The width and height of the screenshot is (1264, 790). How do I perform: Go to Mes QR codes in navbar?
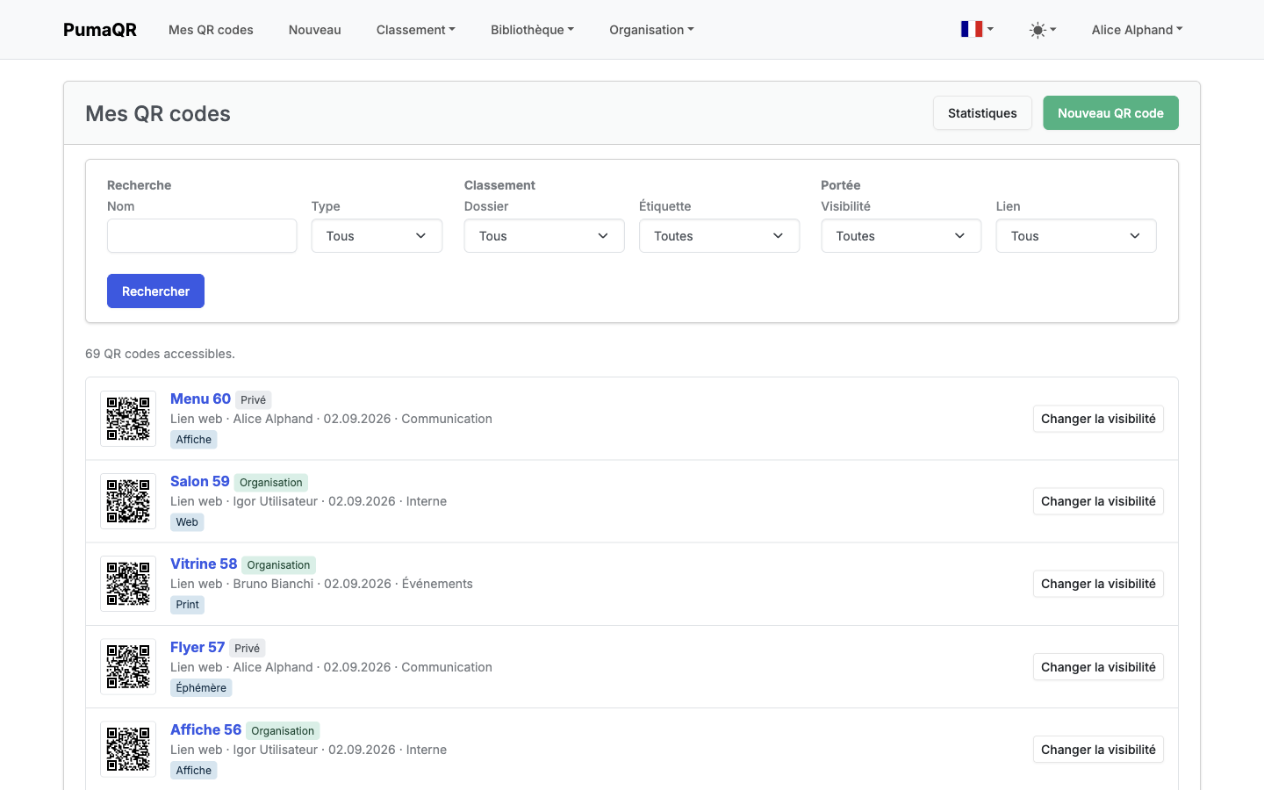pyautogui.click(x=211, y=30)
